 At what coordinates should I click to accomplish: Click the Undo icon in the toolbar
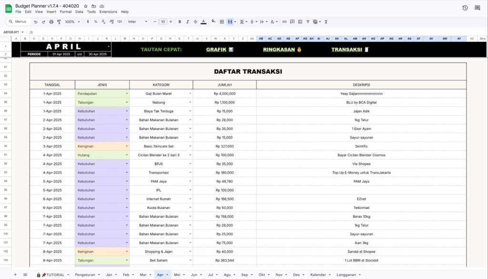click(x=36, y=22)
